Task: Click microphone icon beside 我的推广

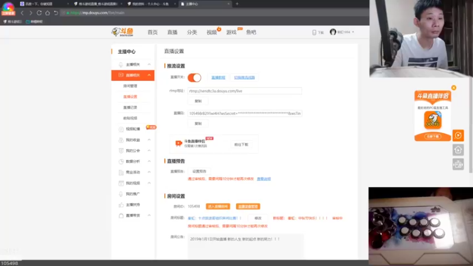Action: pyautogui.click(x=121, y=194)
